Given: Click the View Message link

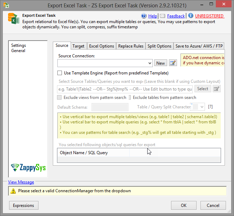Looking at the screenshot, I should click(x=21, y=182).
